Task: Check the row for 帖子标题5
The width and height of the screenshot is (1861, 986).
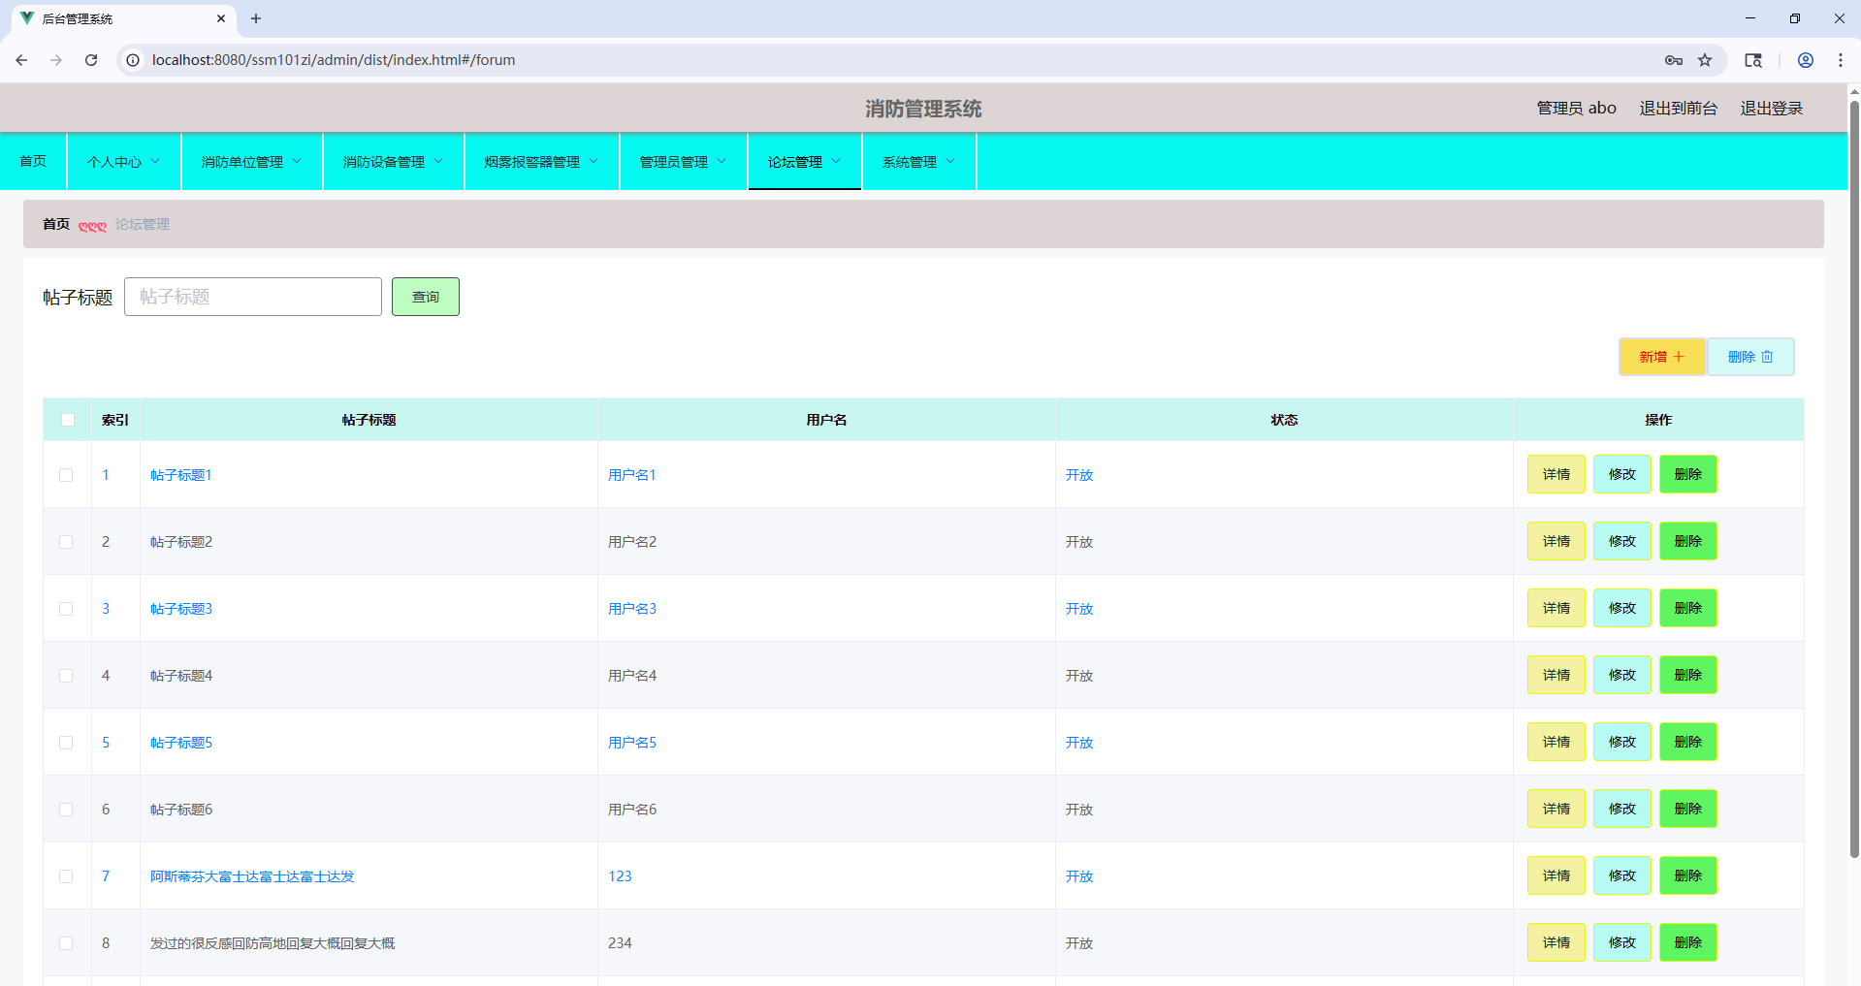Action: [66, 743]
